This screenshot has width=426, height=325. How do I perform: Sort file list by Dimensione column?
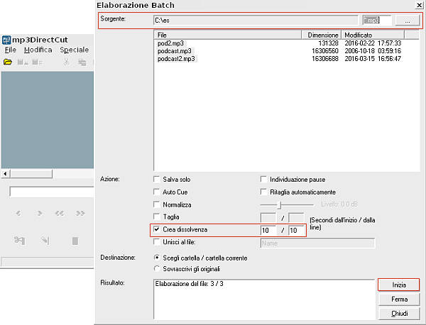[x=322, y=34]
